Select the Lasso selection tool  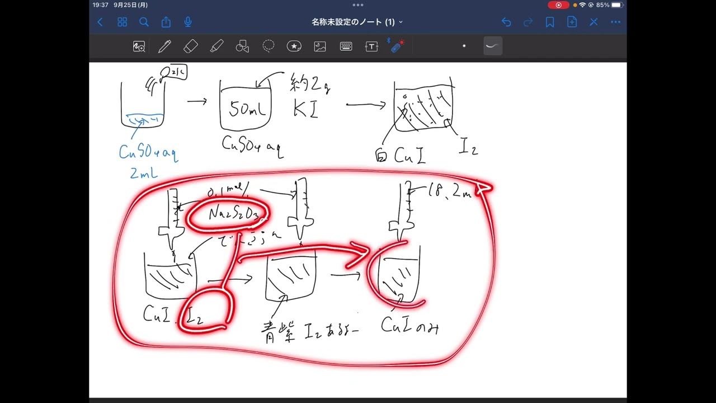coord(268,46)
